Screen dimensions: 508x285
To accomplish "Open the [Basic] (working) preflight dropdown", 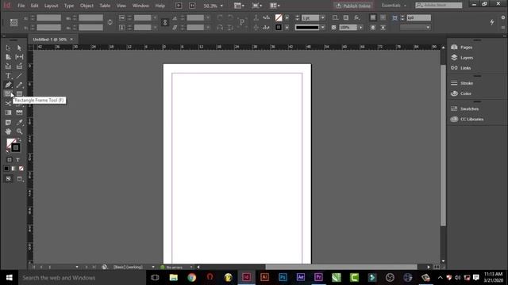I will pyautogui.click(x=153, y=267).
